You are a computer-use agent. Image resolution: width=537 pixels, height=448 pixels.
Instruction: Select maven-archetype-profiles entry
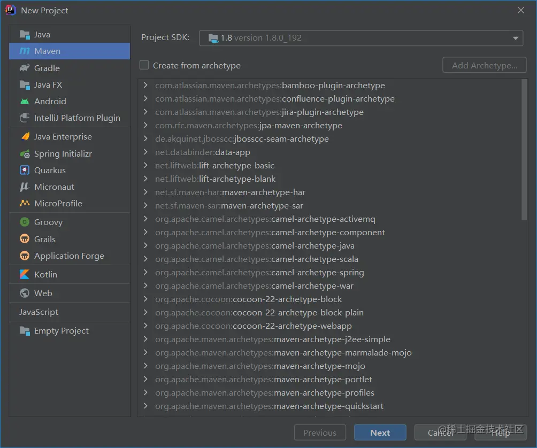point(264,392)
